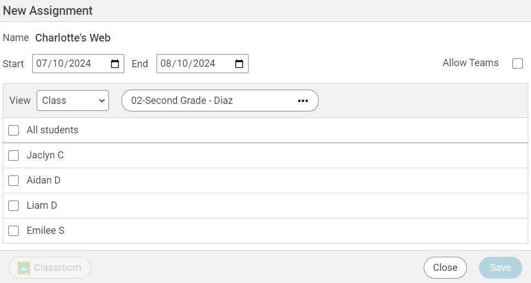Open the Start date calendar picker icon
This screenshot has width=531, height=283.
115,64
